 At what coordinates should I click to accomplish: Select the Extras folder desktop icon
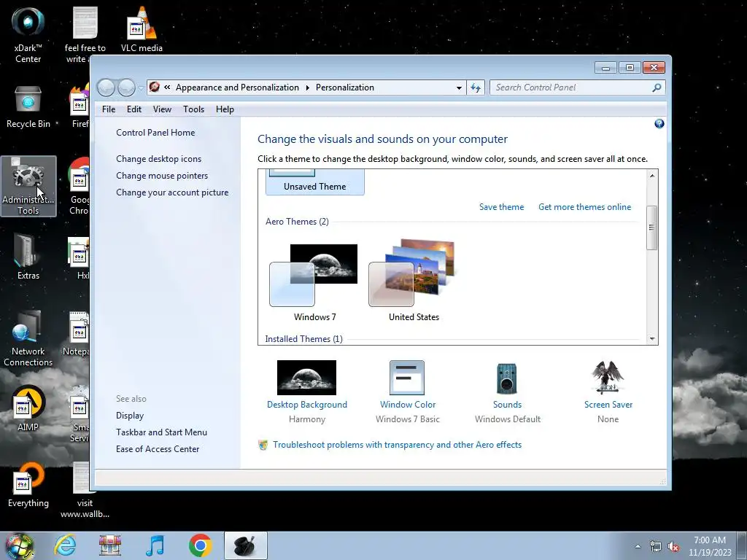tap(28, 256)
